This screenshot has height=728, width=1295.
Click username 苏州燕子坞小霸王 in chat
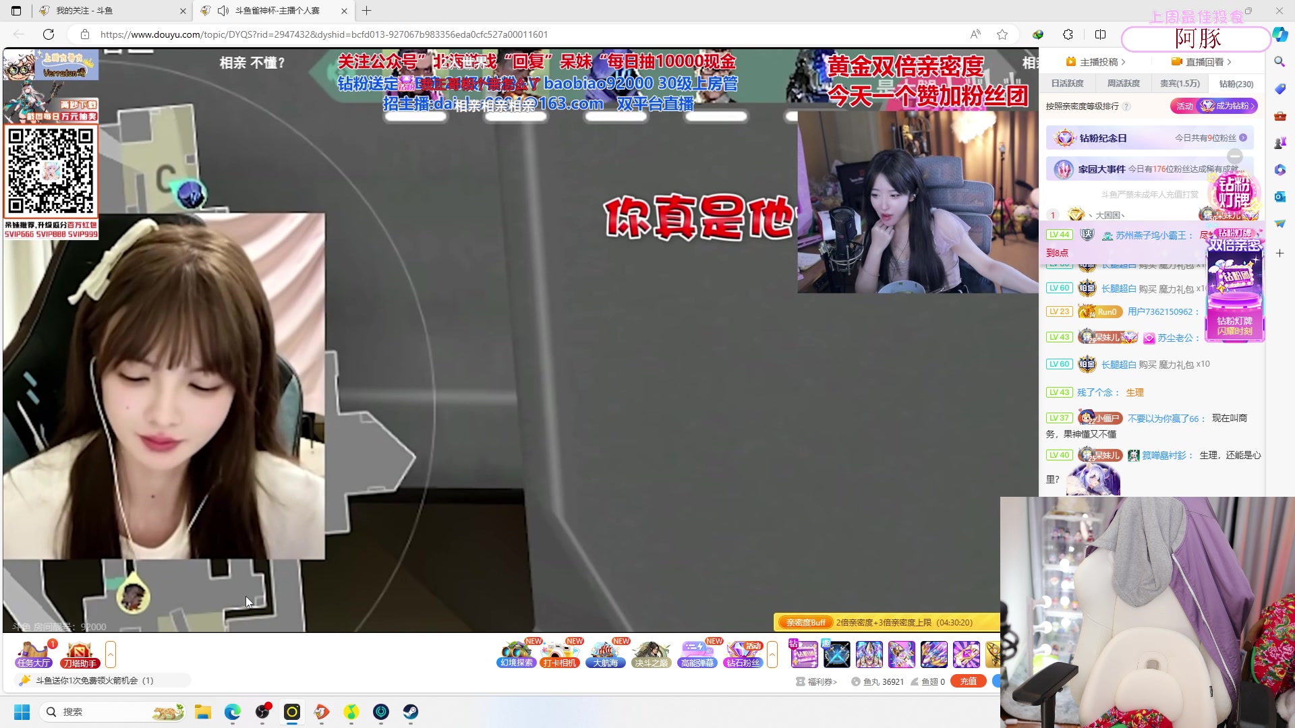(1150, 235)
